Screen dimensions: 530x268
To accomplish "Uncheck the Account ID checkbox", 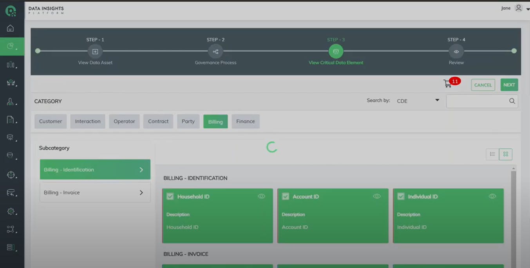I will pyautogui.click(x=286, y=196).
